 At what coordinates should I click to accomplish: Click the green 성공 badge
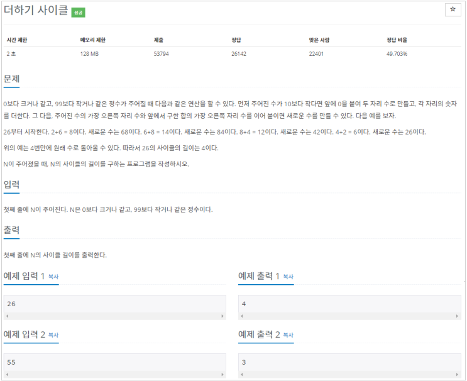pyautogui.click(x=78, y=13)
